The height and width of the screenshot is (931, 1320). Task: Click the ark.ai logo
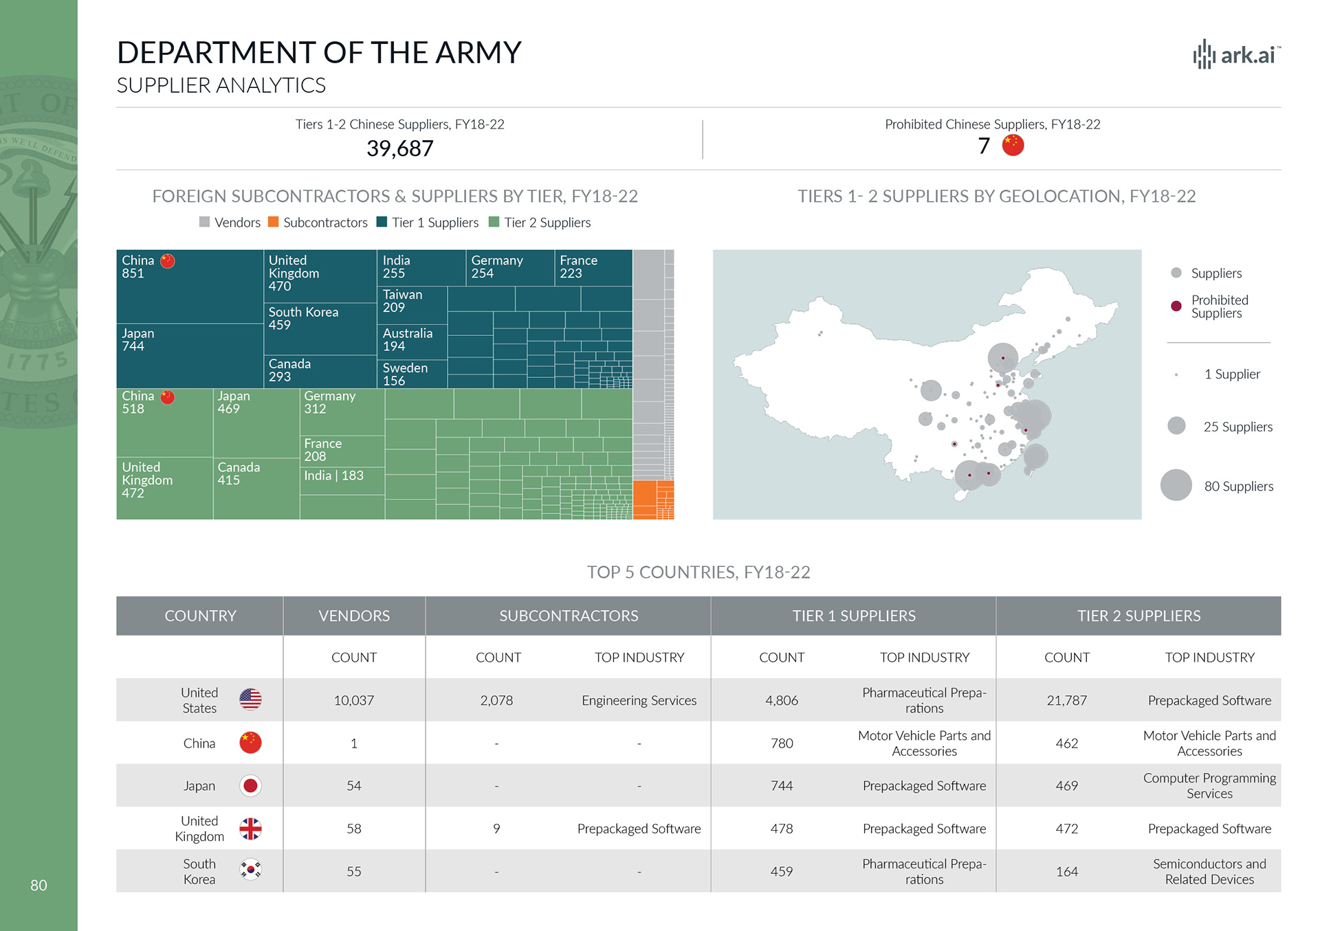pyautogui.click(x=1236, y=54)
